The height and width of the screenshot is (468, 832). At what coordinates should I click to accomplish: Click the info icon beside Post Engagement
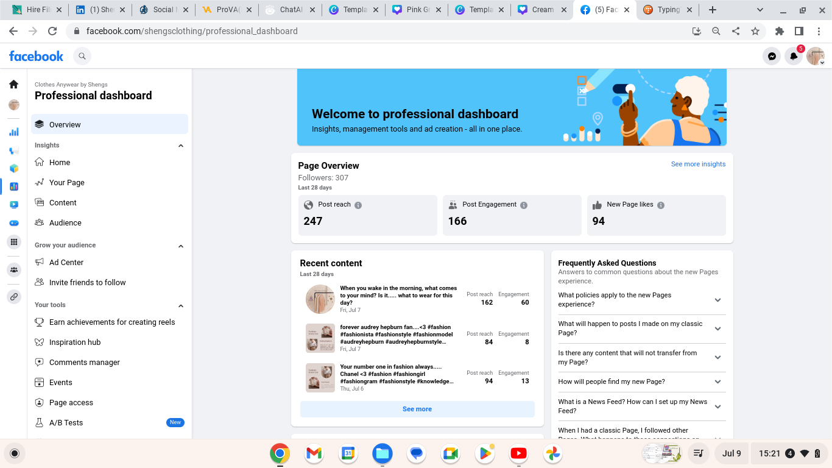(x=524, y=205)
